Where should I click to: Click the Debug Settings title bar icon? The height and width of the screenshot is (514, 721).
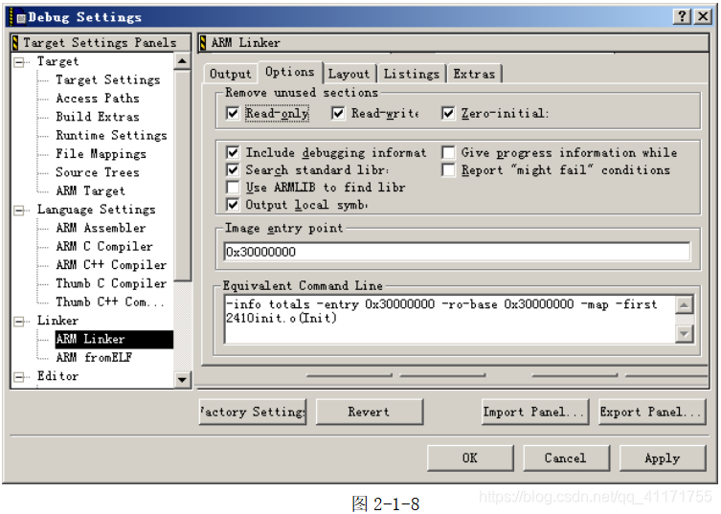[19, 17]
